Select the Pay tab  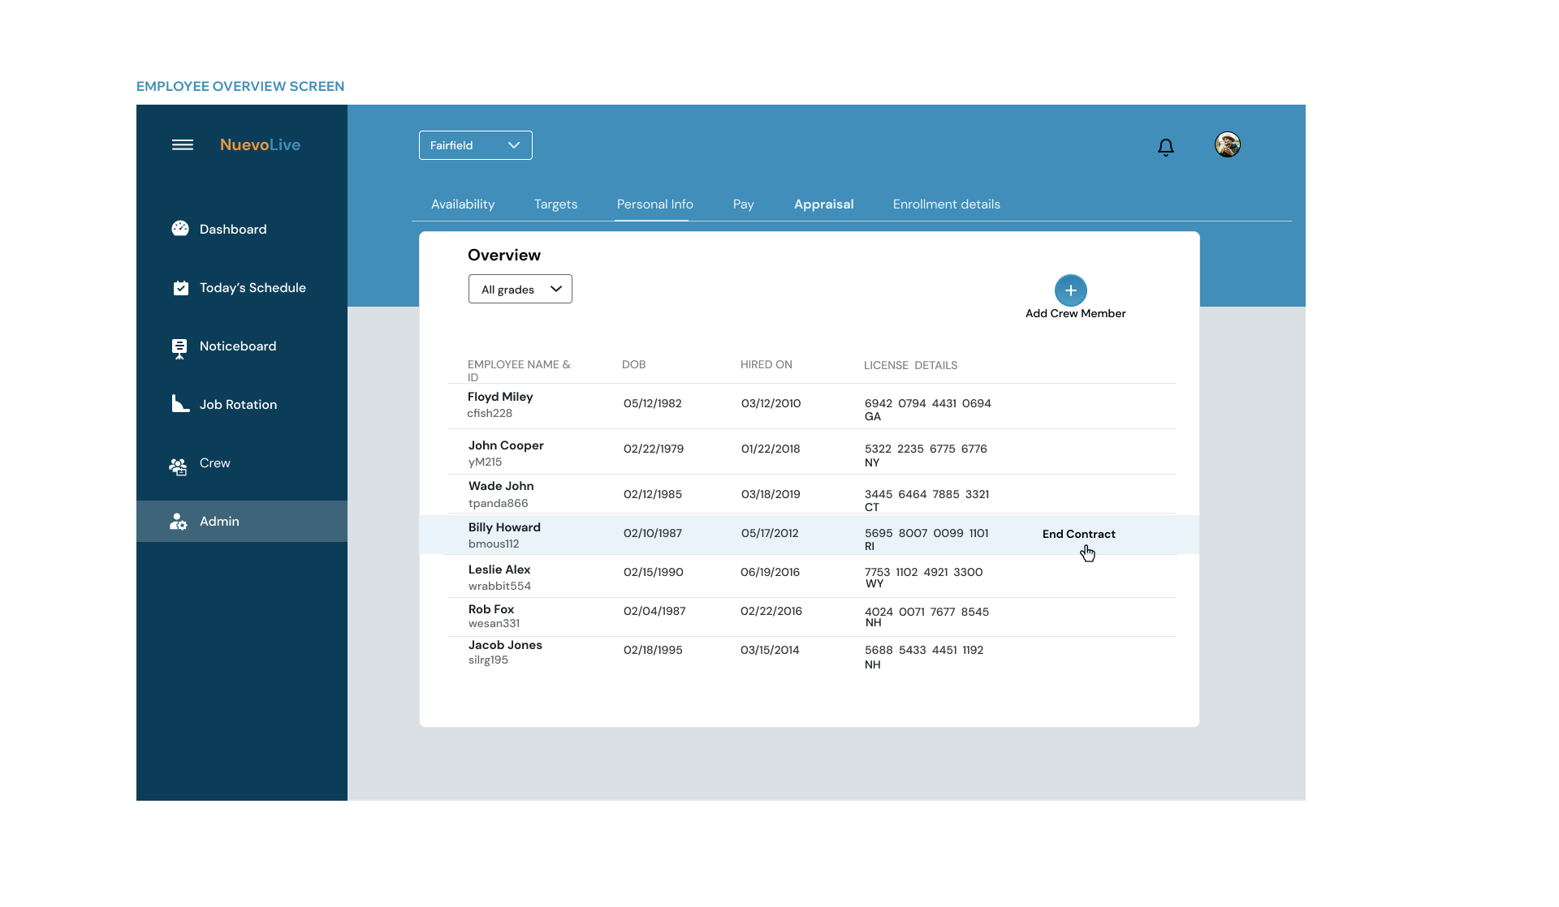pos(743,204)
